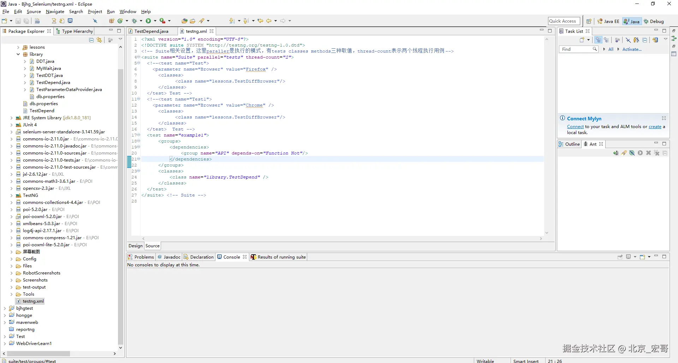The width and height of the screenshot is (678, 363).
Task: Collapse the library package in the tree
Action: pyautogui.click(x=18, y=54)
